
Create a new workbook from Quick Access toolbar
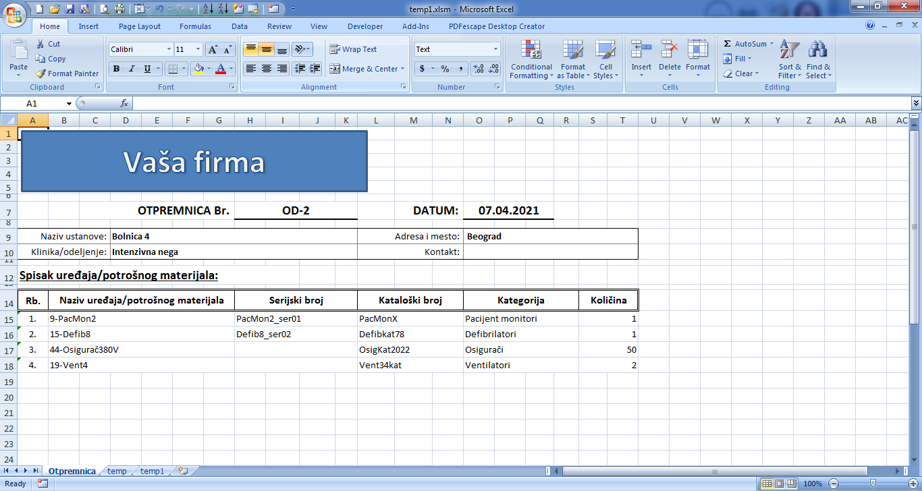40,9
